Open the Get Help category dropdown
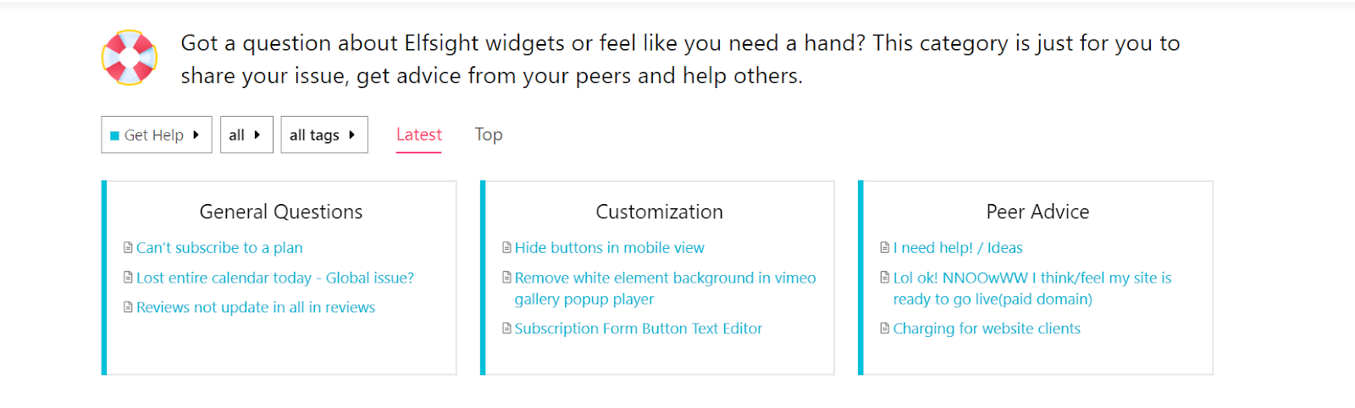 157,135
